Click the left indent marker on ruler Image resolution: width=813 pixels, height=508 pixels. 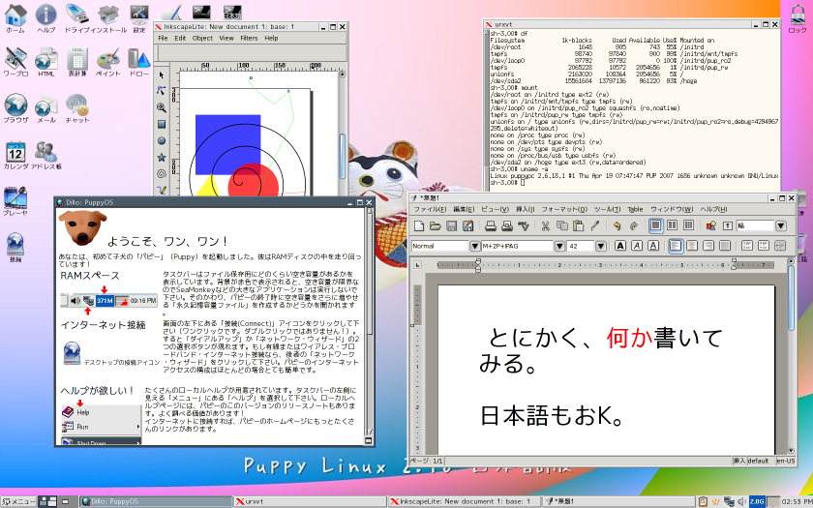coord(478,265)
